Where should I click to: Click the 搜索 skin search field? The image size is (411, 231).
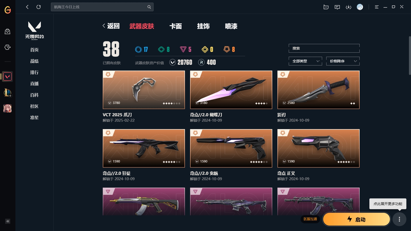coord(324,48)
